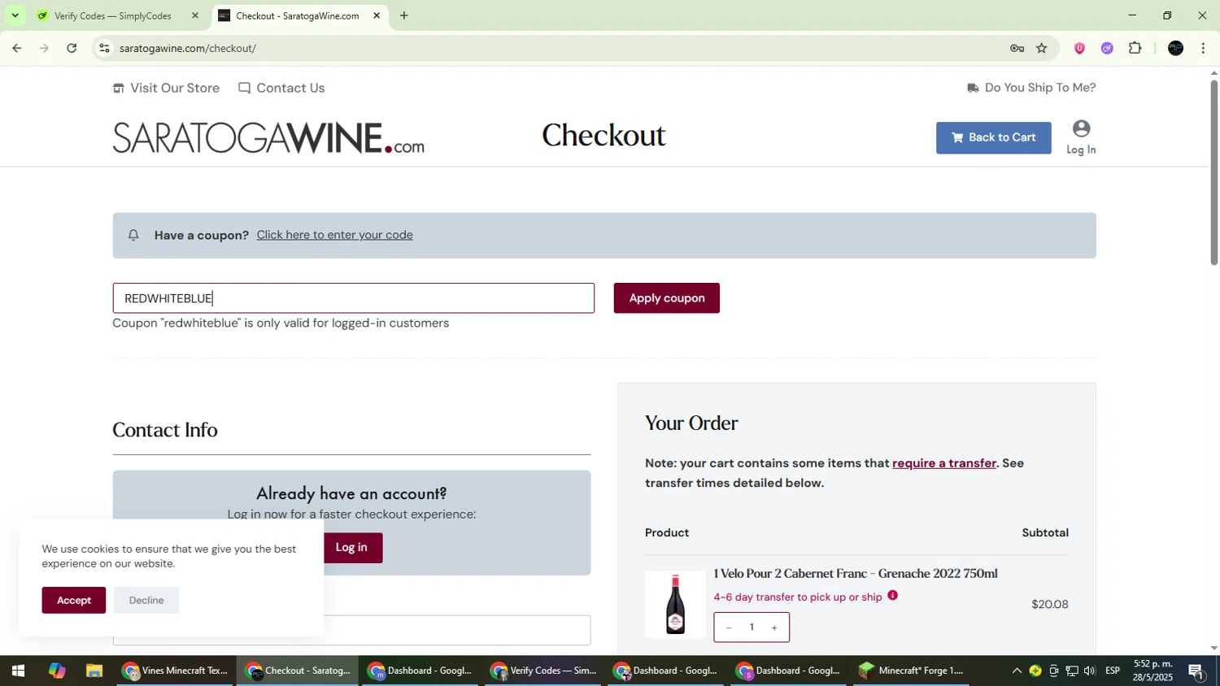Accept the cookies notice
Viewport: 1220px width, 686px height.
74,600
